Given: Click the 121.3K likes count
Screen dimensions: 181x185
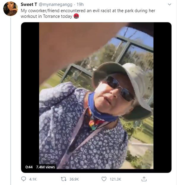Looking at the screenshot, I should (x=115, y=179).
